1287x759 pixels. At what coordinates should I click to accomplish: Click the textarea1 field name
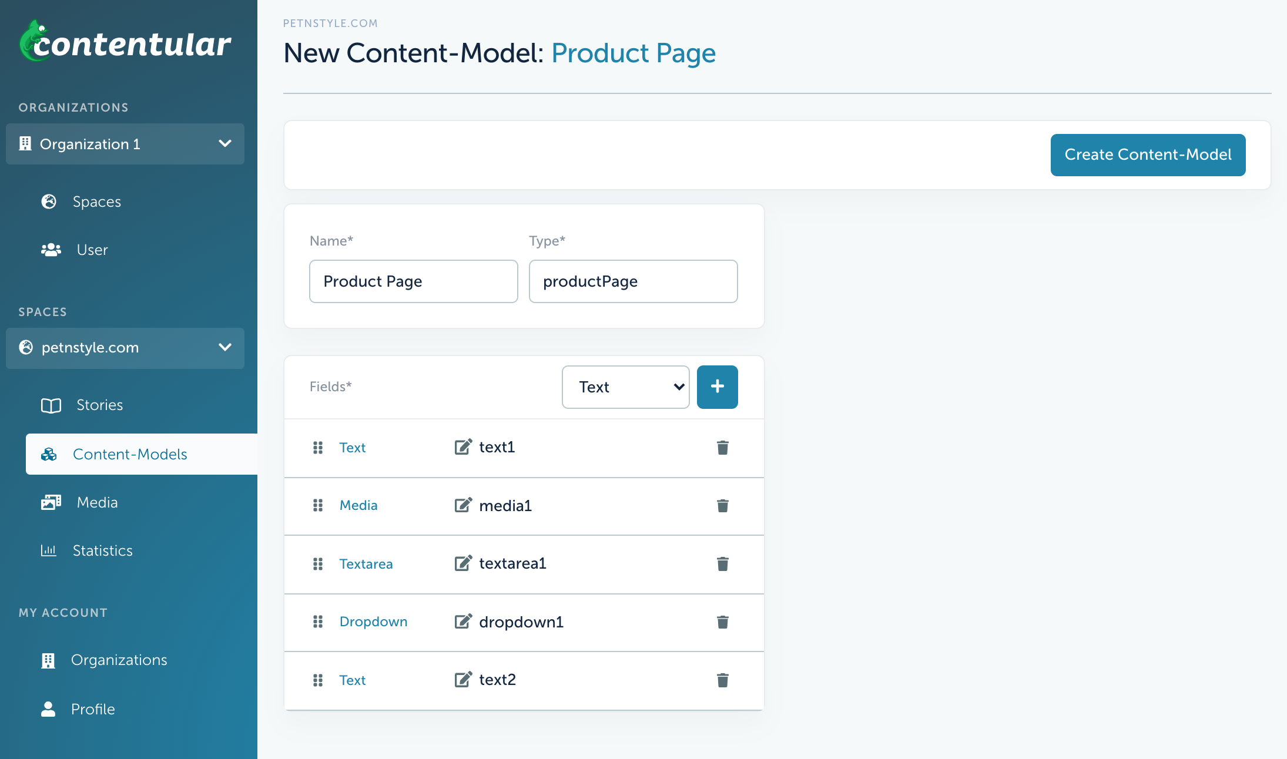[513, 563]
